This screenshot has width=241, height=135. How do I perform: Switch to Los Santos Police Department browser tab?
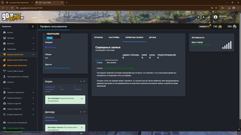coord(19,3)
